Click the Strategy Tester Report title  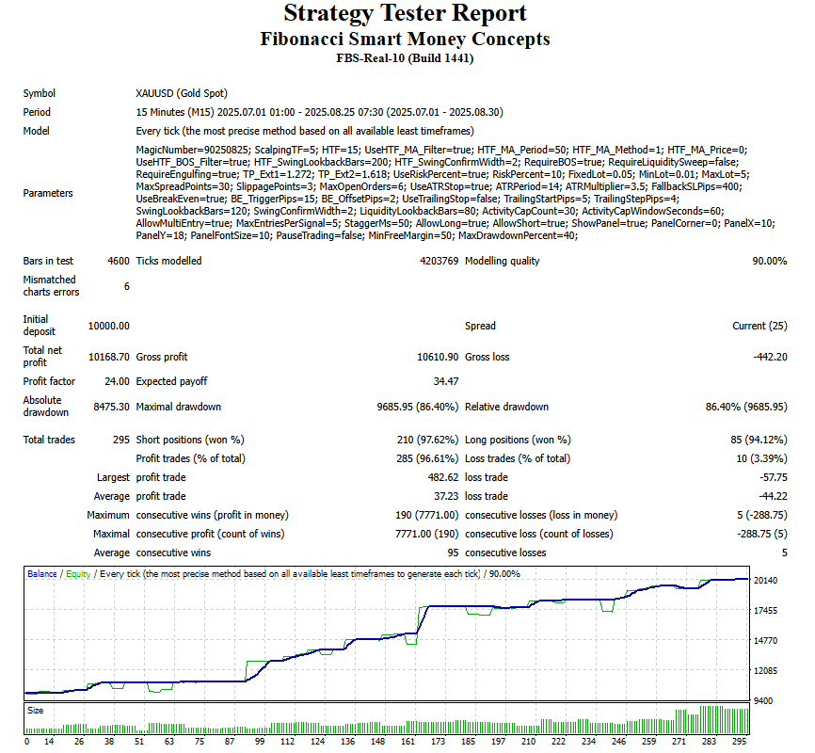point(405,14)
